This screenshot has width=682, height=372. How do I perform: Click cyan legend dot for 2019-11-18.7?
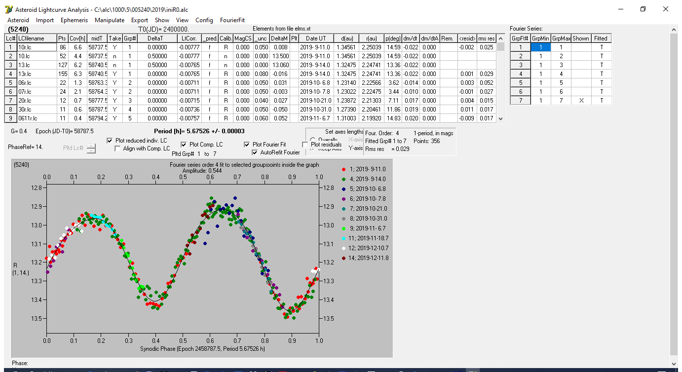(343, 238)
